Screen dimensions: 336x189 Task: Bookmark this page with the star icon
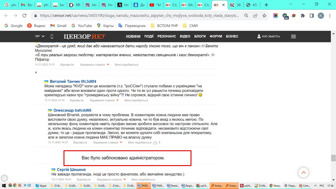point(264,15)
